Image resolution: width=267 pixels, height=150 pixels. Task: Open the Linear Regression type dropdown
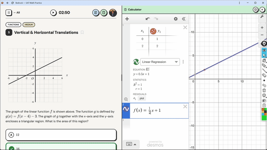[160, 62]
